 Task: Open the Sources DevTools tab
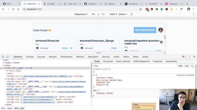point(41,57)
